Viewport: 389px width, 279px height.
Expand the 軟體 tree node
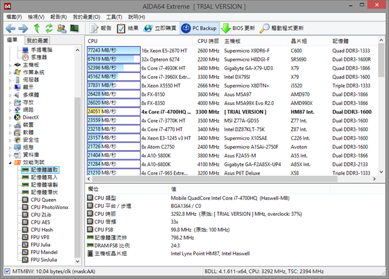(x=10, y=133)
